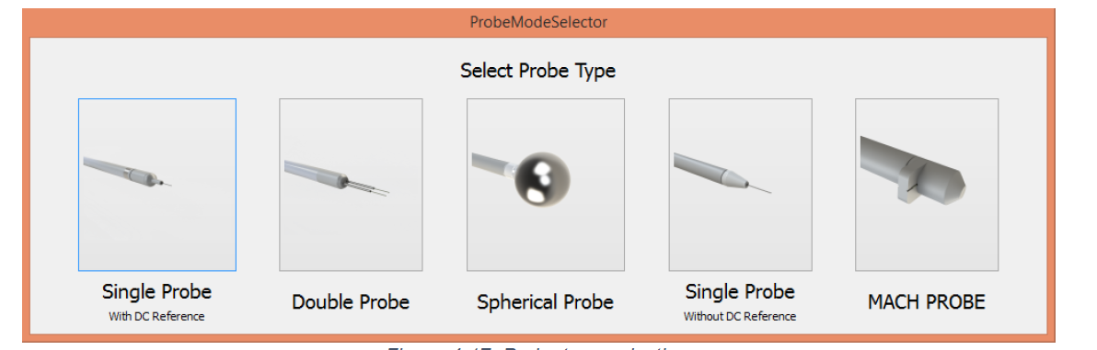Select the Single Probe with DC Reference image
Screen dimensions: 1097x350
click(x=156, y=185)
